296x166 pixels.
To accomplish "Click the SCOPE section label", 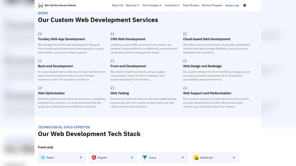I will pyautogui.click(x=43, y=13).
